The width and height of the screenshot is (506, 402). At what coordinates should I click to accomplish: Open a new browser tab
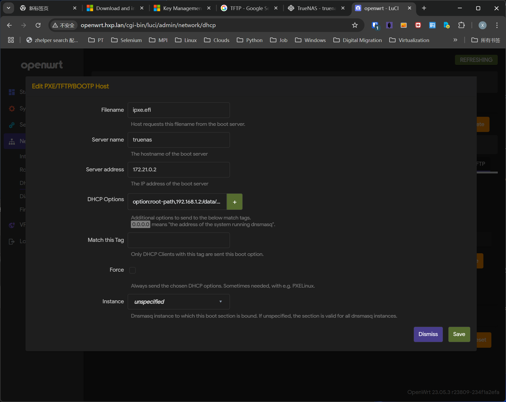click(x=424, y=8)
